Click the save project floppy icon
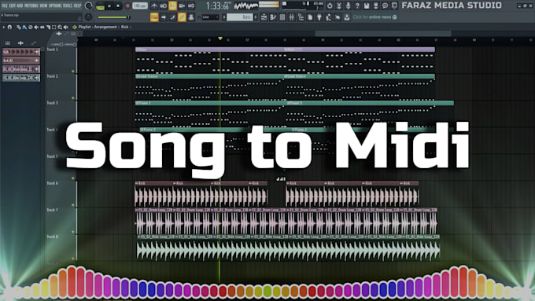535x301 pixels. coord(367,6)
